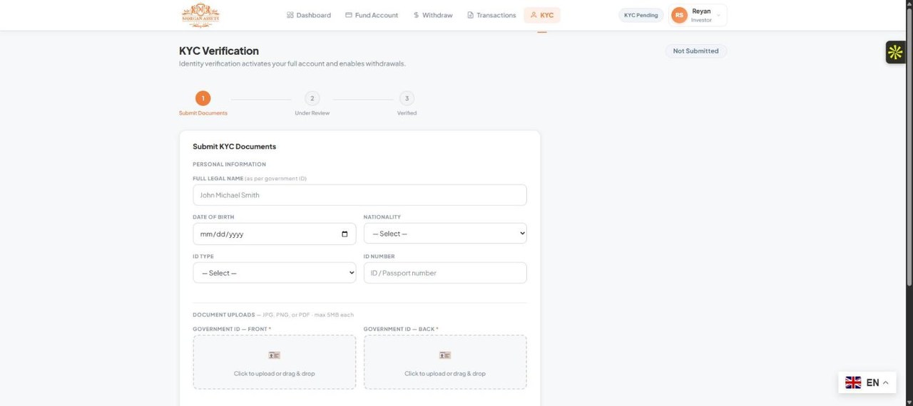Select step 2 Under Review circle
This screenshot has height=406, width=913.
312,98
